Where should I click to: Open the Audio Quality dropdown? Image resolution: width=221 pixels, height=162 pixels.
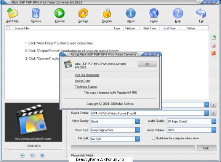pos(214,121)
